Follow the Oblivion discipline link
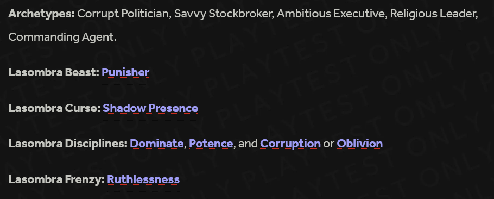Image resolution: width=494 pixels, height=199 pixels. coord(360,144)
